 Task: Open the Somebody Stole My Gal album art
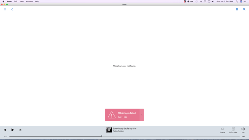(109, 130)
